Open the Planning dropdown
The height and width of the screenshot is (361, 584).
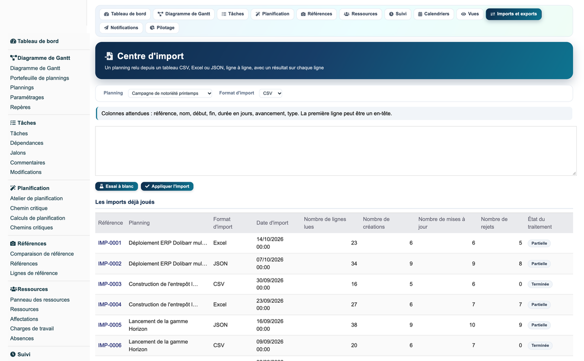coord(170,93)
